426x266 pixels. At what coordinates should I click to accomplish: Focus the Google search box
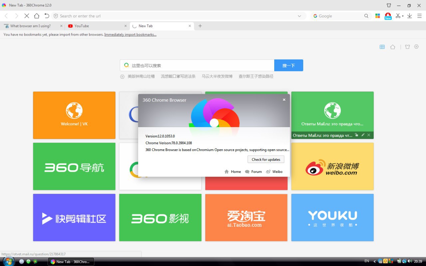coord(340,16)
